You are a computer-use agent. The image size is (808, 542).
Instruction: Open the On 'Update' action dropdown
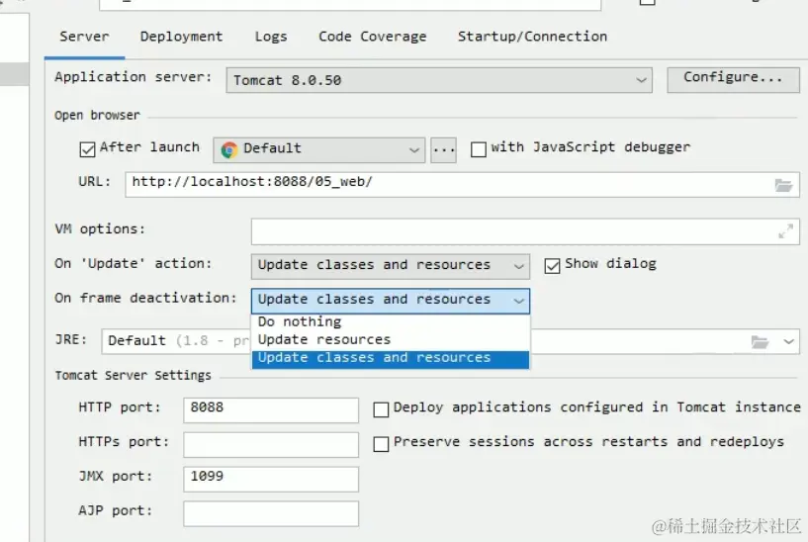390,266
